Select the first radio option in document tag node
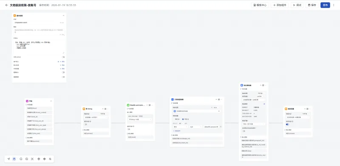Image resolution: width=340 pixels, height=166 pixels. coord(174,119)
